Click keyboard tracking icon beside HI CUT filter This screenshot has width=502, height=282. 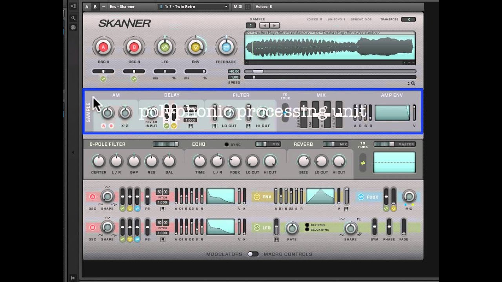(249, 126)
